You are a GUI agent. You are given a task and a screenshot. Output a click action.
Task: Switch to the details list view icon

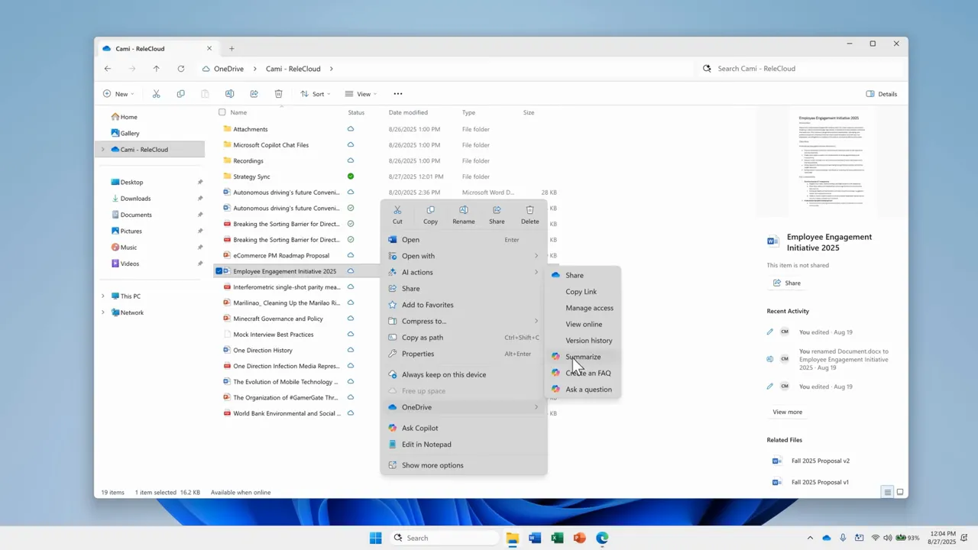(887, 492)
